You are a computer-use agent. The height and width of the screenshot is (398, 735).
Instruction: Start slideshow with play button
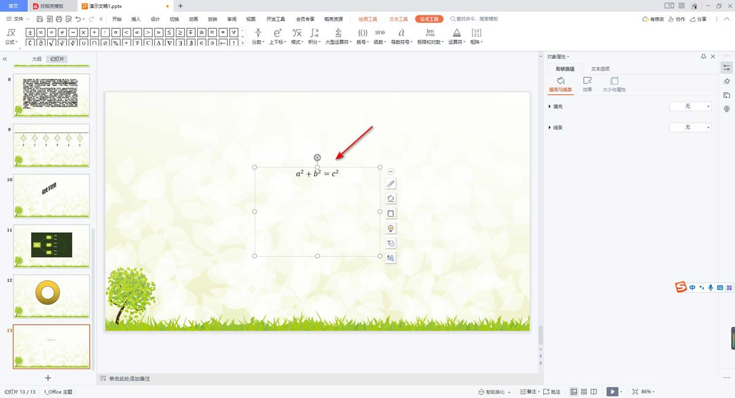(612, 391)
